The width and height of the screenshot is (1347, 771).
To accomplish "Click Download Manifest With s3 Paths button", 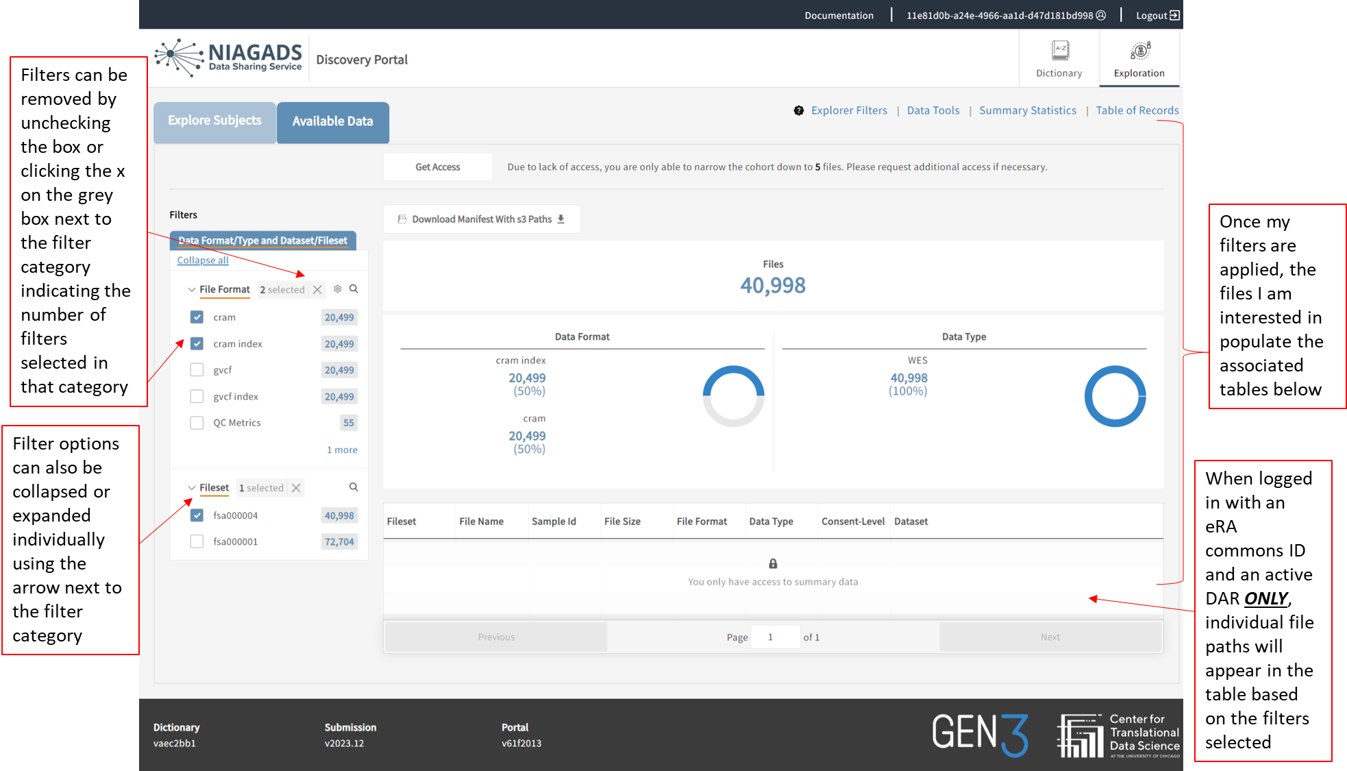I will (x=482, y=219).
